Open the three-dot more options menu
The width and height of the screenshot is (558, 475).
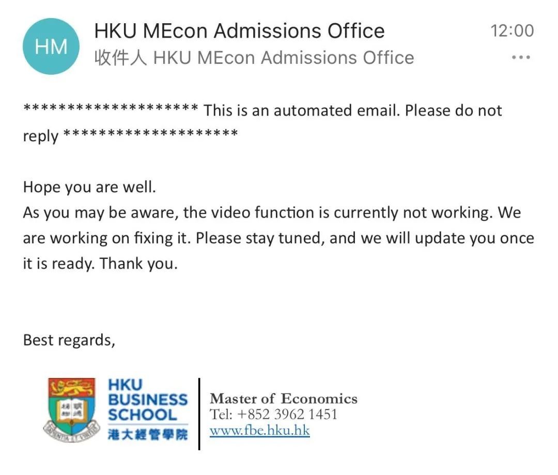521,57
